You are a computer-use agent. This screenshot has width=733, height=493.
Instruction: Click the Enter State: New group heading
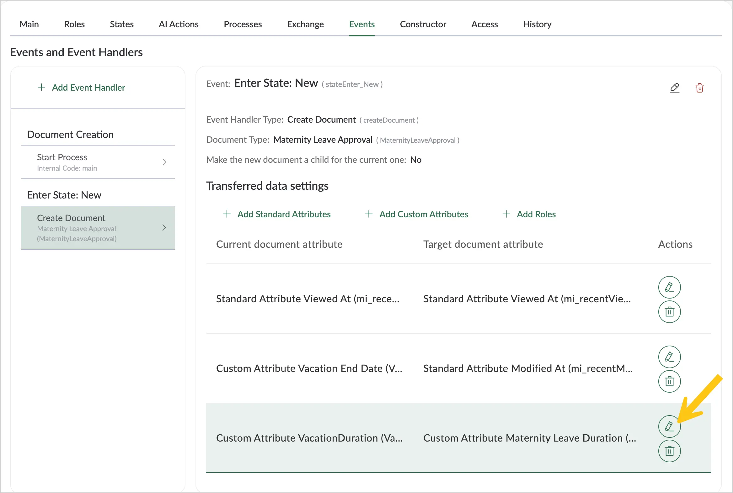point(64,195)
